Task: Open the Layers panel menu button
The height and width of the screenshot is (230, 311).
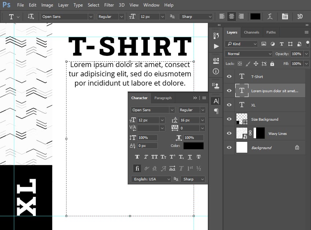Action: pyautogui.click(x=306, y=32)
